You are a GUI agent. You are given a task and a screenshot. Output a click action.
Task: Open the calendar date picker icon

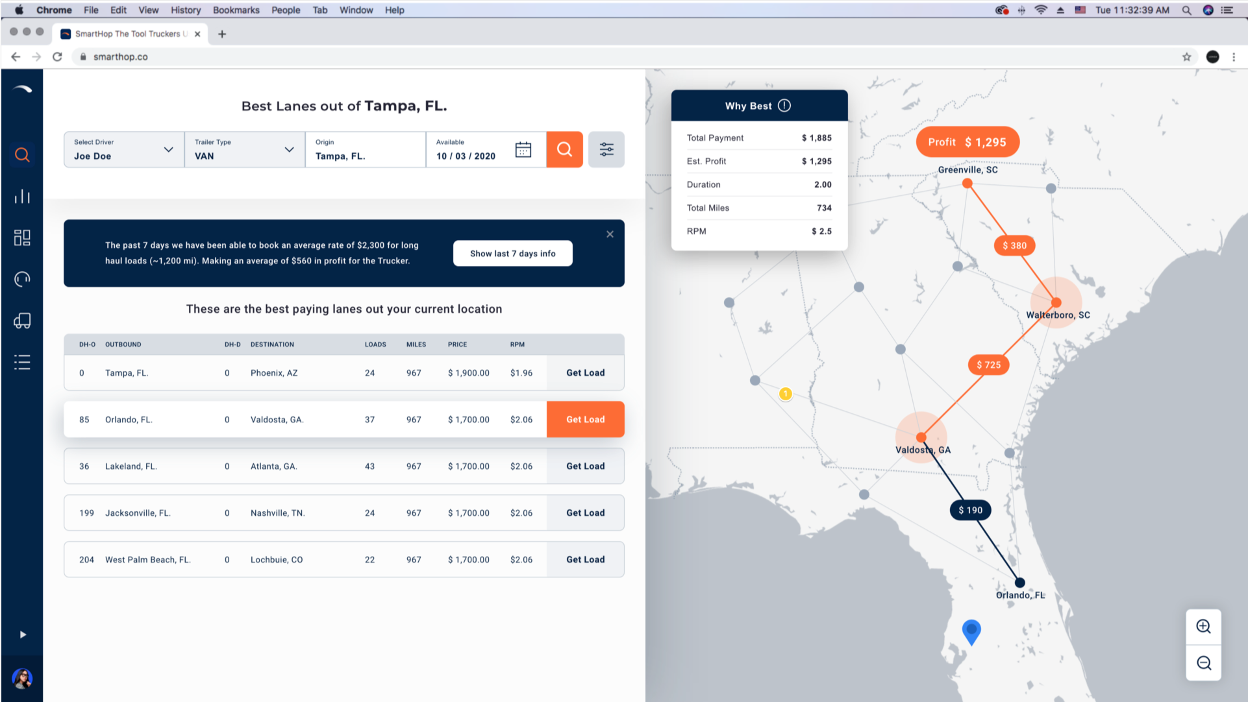[523, 150]
